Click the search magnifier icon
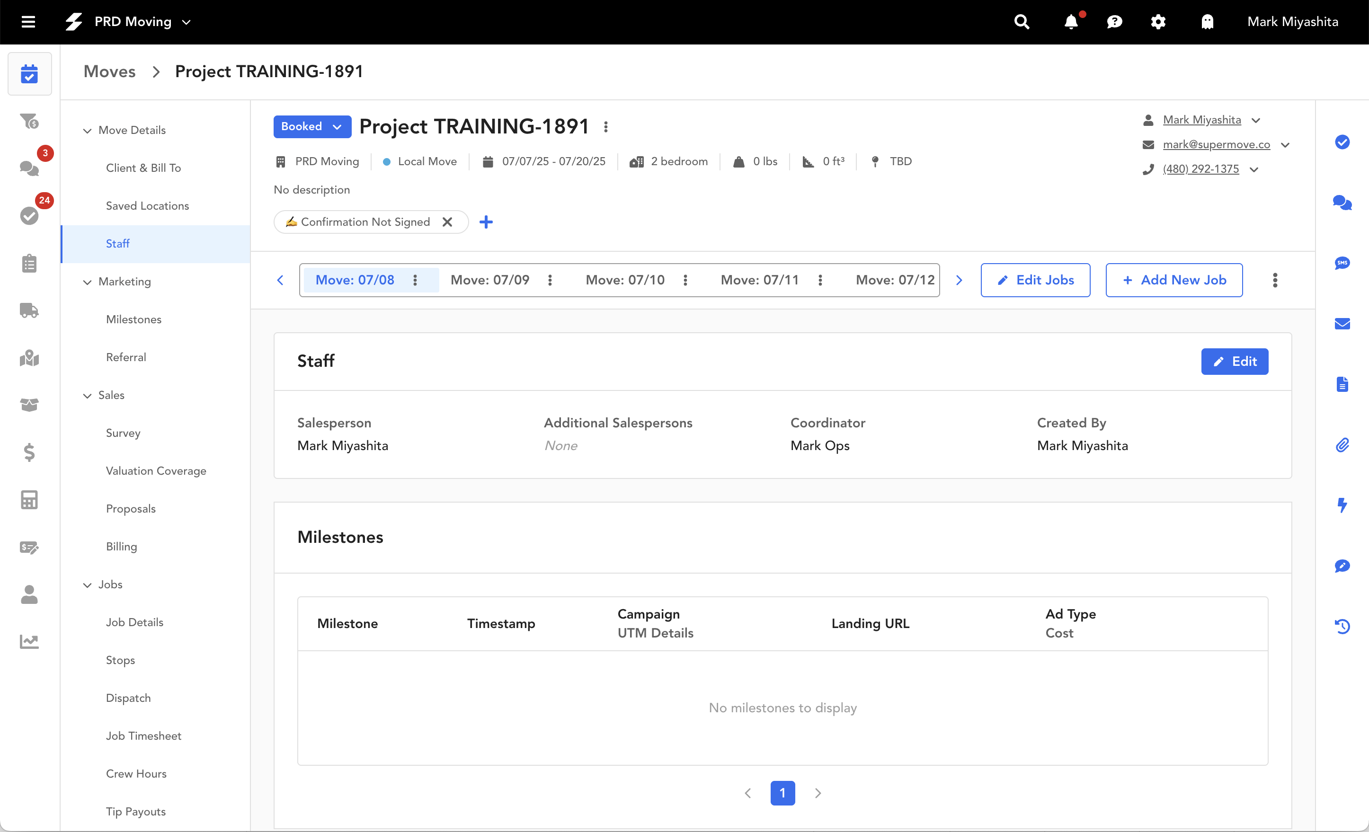The width and height of the screenshot is (1369, 832). pyautogui.click(x=1021, y=22)
